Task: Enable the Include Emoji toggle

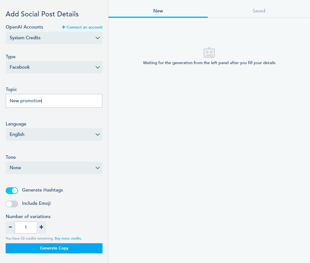Action: tap(12, 204)
